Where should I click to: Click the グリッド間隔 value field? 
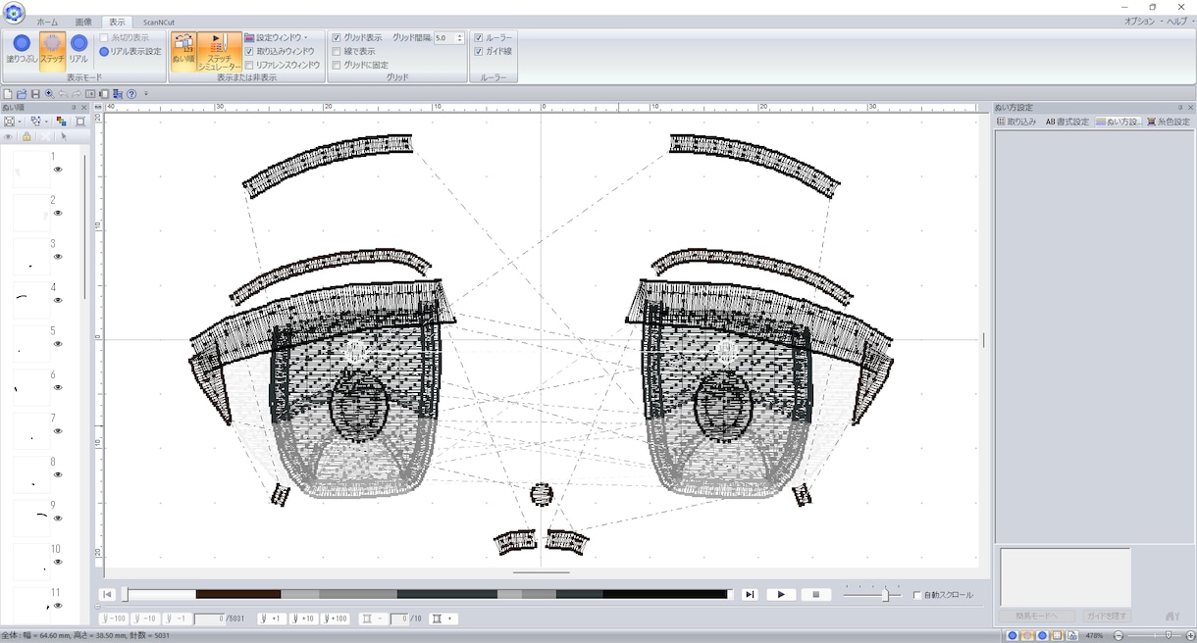(x=444, y=37)
